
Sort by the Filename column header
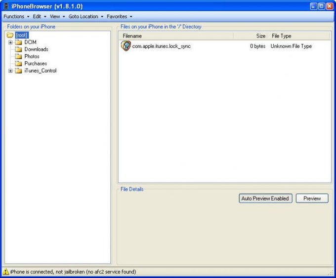(176, 36)
